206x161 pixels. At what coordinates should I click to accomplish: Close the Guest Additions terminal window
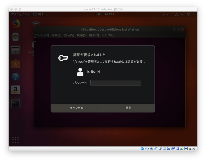[x=182, y=30]
